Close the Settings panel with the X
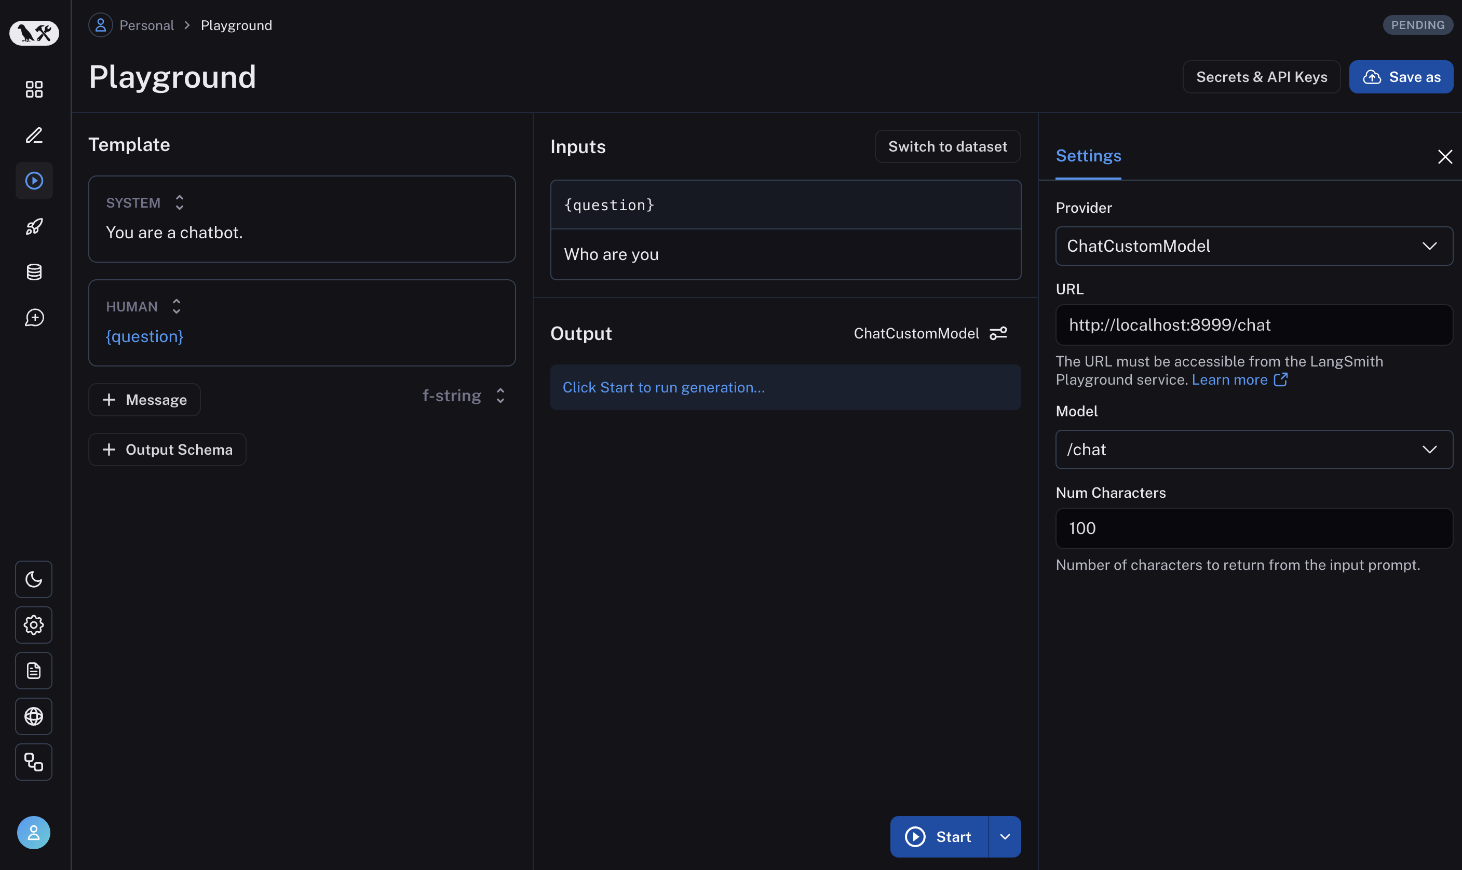This screenshot has width=1462, height=870. 1445,157
